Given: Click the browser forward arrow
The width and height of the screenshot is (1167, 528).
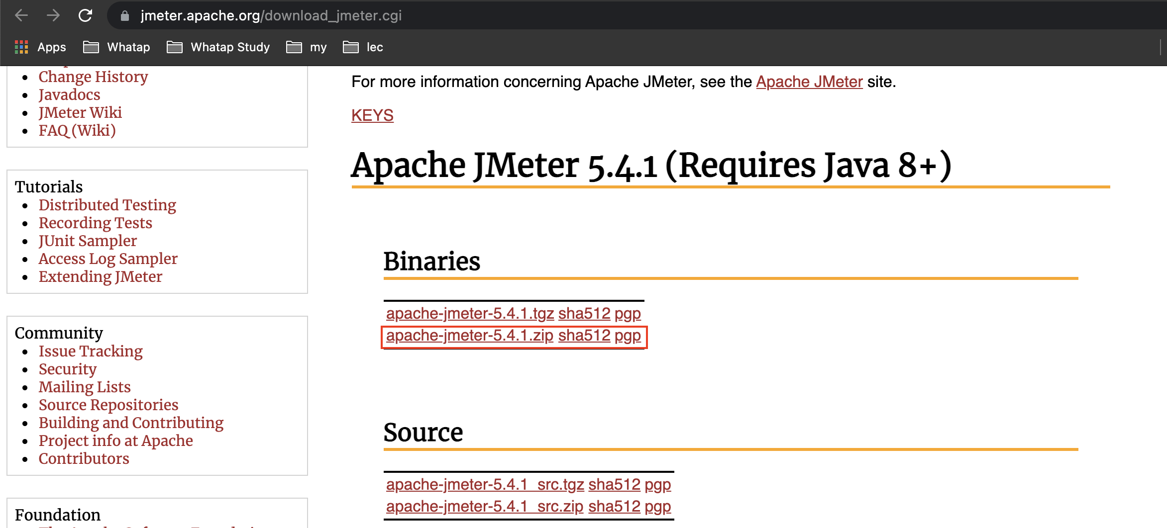Looking at the screenshot, I should 53,15.
